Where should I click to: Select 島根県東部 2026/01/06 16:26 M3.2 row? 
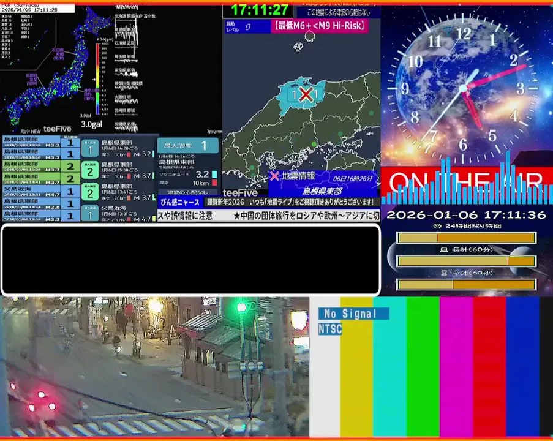pos(41,142)
